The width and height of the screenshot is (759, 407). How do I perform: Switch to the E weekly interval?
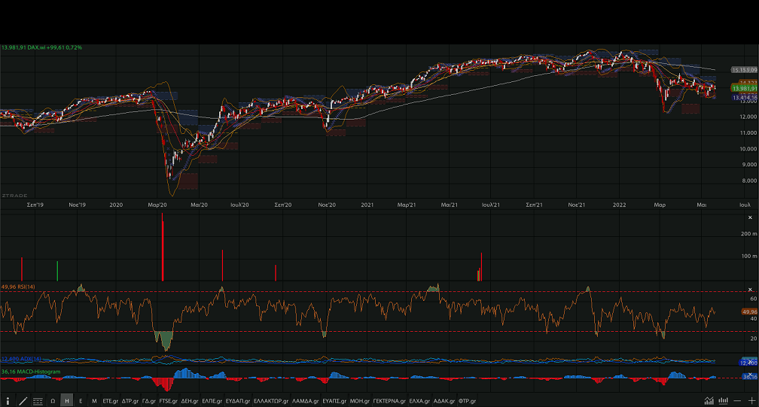[81, 401]
